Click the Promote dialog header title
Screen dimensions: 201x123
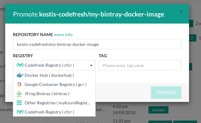point(89,14)
